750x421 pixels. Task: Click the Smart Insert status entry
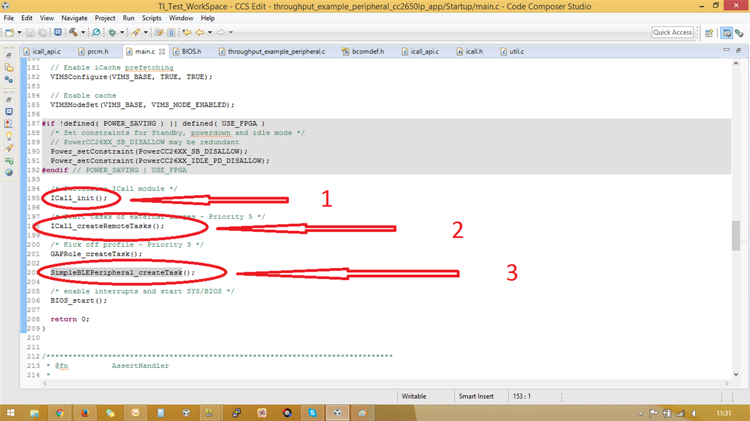pos(476,396)
